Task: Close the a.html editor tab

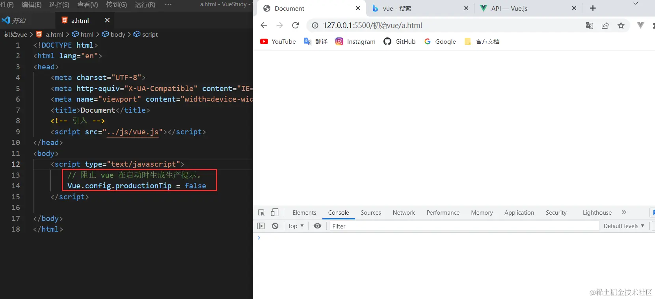Action: (107, 20)
